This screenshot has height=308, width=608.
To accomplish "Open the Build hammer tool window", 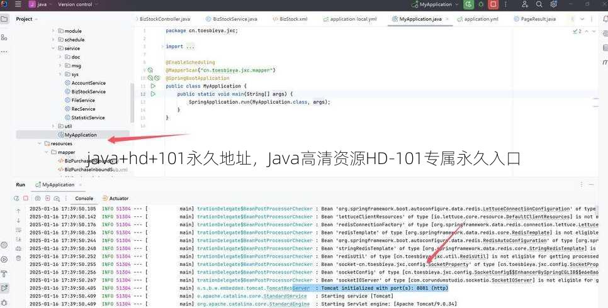I will click(x=4, y=274).
